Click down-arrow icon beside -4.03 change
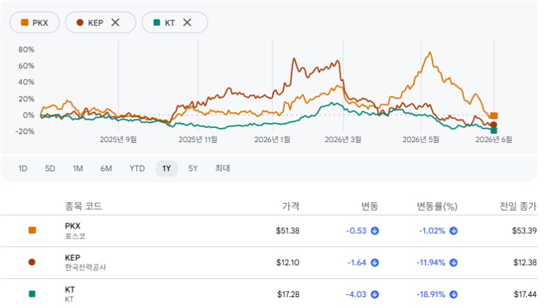545x308 pixels. (x=375, y=294)
